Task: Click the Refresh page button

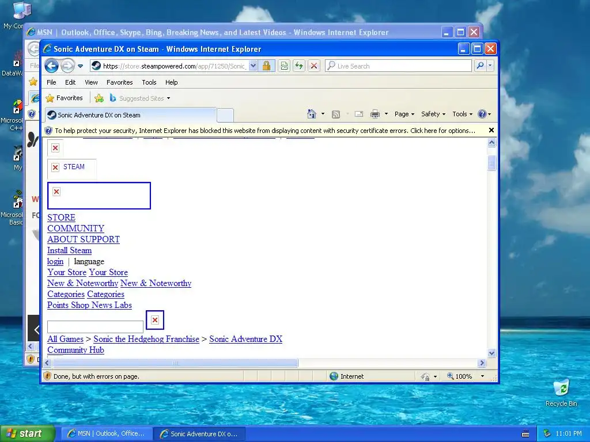Action: point(299,66)
